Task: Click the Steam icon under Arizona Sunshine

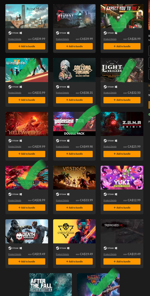Action: coord(58,87)
